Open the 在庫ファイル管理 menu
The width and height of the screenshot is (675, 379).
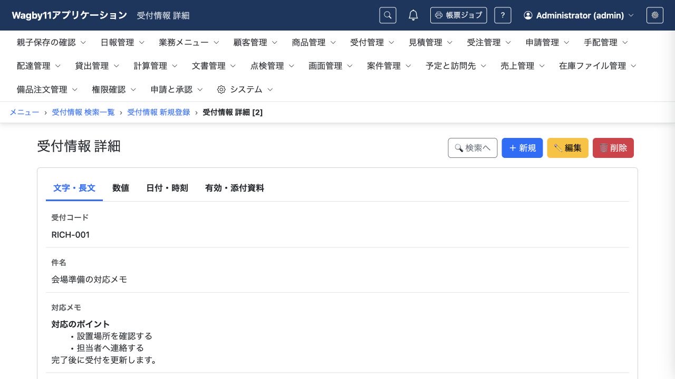(x=599, y=66)
